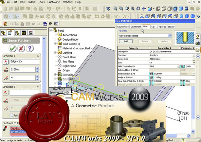The image size is (201, 142).
Task: Open Linear Pattern help question mark
Action: click(x=29, y=48)
